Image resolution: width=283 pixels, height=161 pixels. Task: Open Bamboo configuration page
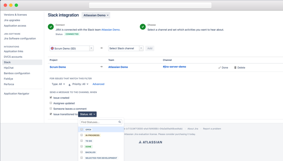pyautogui.click(x=17, y=73)
